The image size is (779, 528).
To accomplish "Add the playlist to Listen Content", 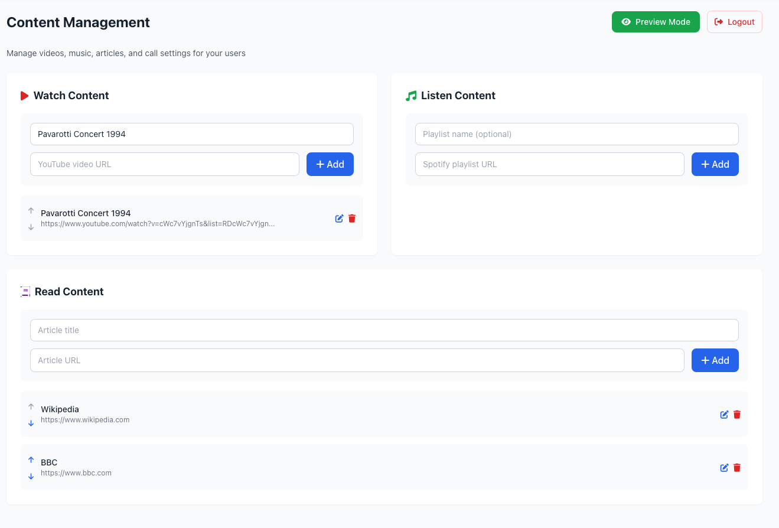I will [715, 164].
